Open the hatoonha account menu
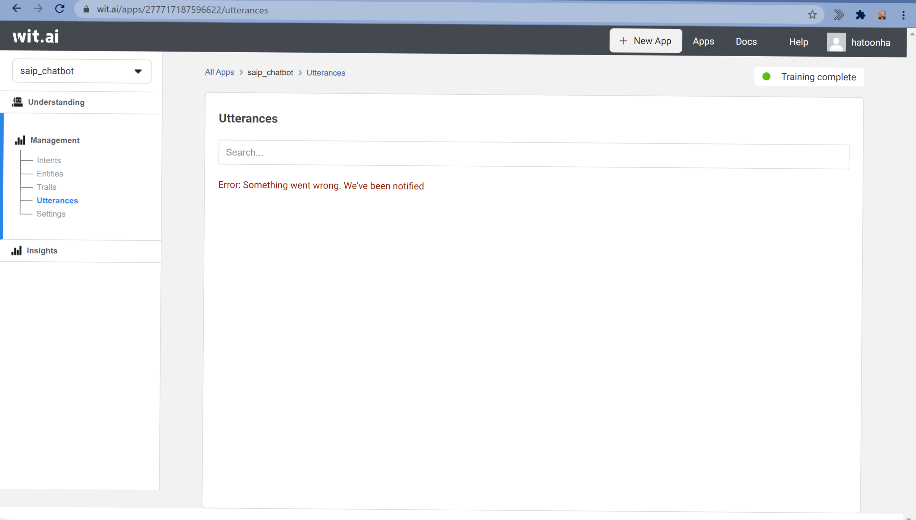The height and width of the screenshot is (520, 916). (870, 42)
